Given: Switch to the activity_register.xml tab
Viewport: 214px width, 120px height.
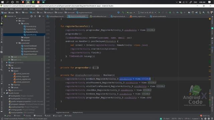Looking at the screenshot, I should (x=138, y=16).
